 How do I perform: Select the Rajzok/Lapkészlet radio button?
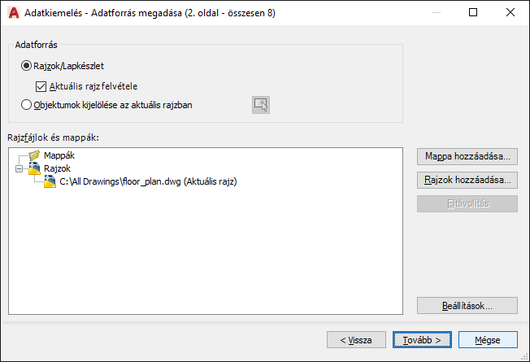pyautogui.click(x=27, y=65)
